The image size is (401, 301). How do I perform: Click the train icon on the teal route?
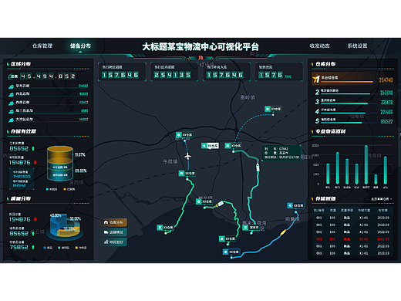click(258, 167)
